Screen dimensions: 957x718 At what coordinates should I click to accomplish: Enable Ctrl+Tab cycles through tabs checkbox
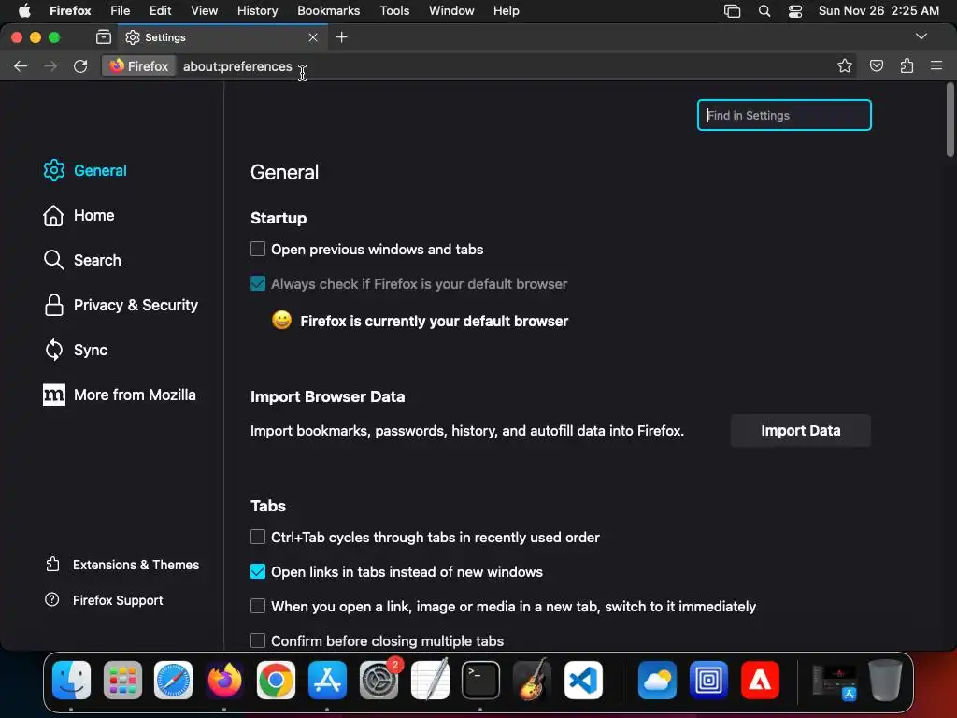tap(258, 538)
